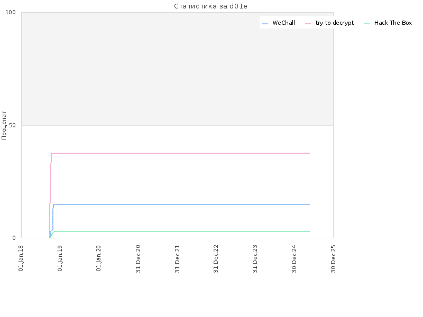This screenshot has height=317, width=423.
Task: Click the 30.Dec.24 x-axis date label
Action: tap(294, 259)
